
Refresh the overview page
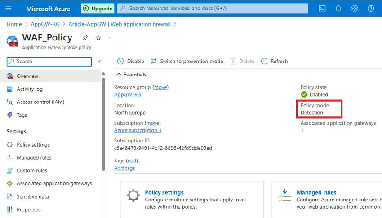(x=274, y=62)
